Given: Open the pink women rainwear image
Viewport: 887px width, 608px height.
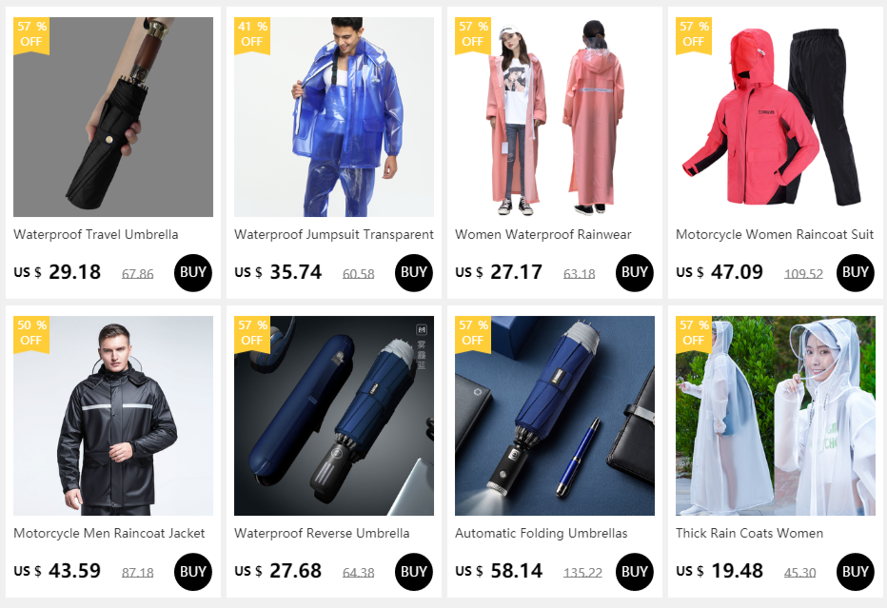Looking at the screenshot, I should 554,116.
